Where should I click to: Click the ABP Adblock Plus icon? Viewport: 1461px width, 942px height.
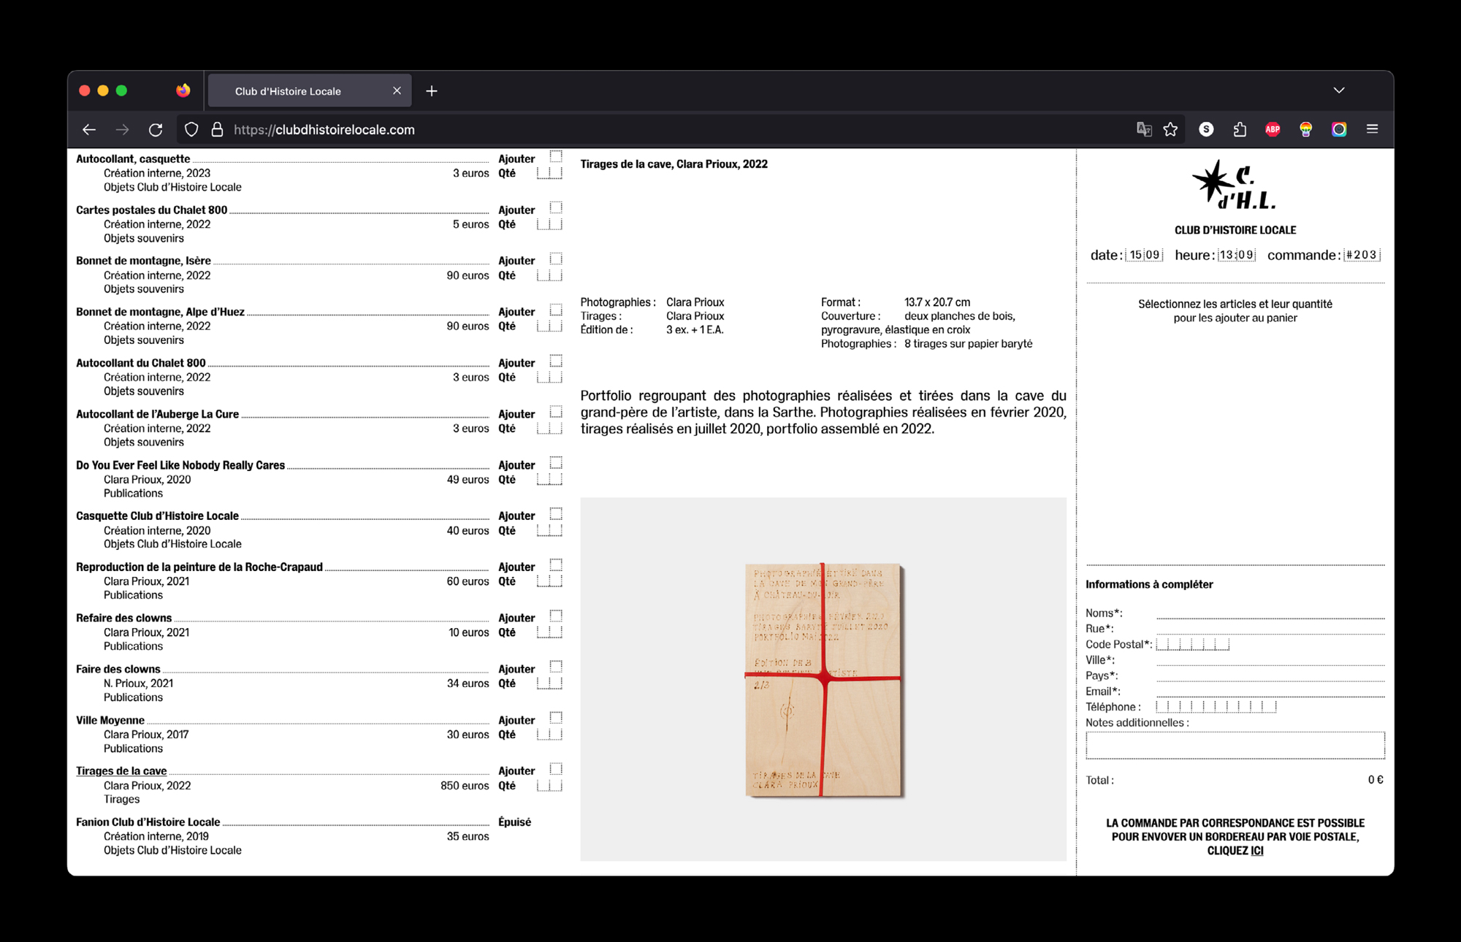[1273, 129]
